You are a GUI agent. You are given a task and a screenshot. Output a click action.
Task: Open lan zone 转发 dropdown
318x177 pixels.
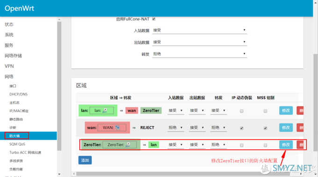coord(218,111)
